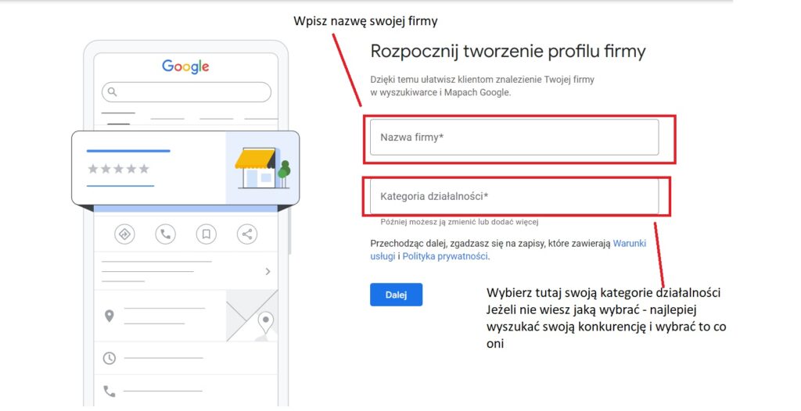Expand the chevron arrow in the mockup
The image size is (801, 411).
tap(268, 272)
